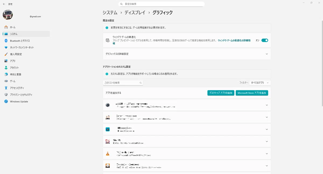Screen dimensions: 323x174
Task: Click the ホーム house icon
Action: pyautogui.click(x=6, y=27)
